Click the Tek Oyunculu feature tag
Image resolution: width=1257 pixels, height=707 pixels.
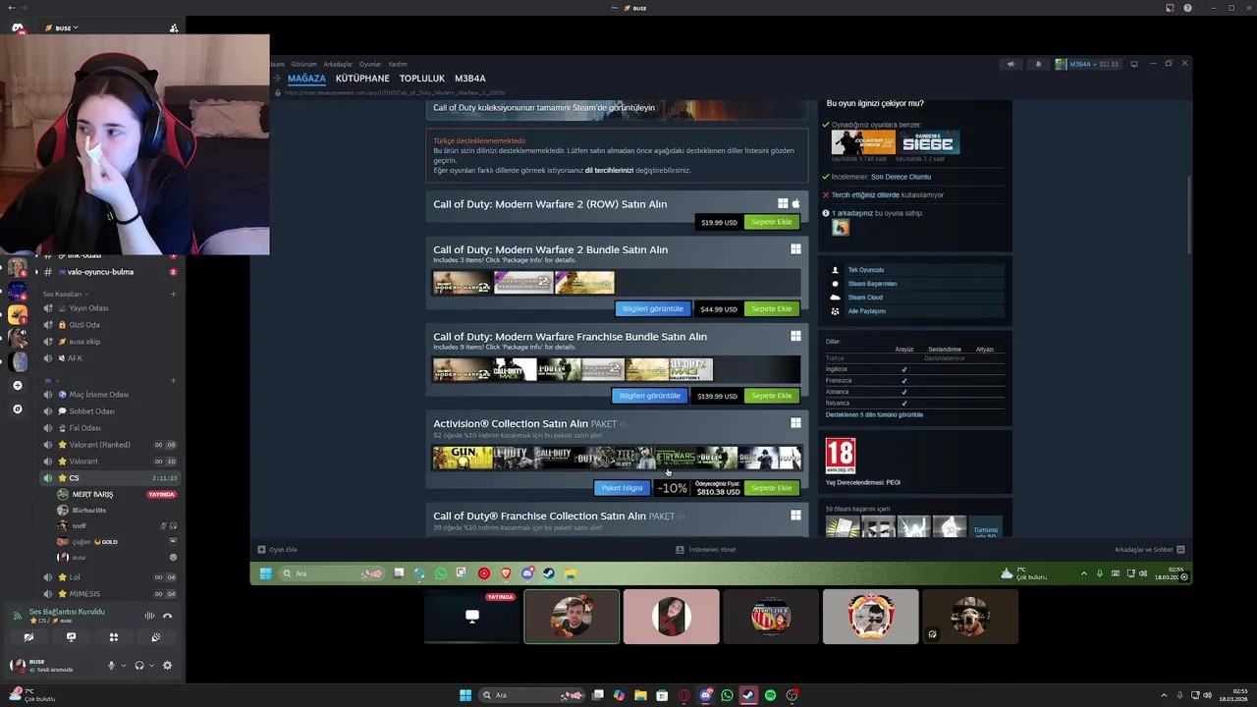[915, 270]
